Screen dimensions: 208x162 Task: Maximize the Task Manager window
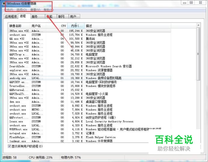tap(191, 3)
